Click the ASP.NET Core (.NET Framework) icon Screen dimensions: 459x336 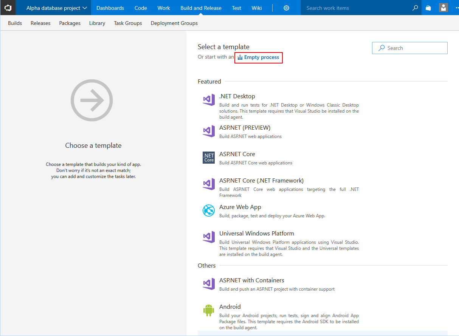pyautogui.click(x=209, y=184)
